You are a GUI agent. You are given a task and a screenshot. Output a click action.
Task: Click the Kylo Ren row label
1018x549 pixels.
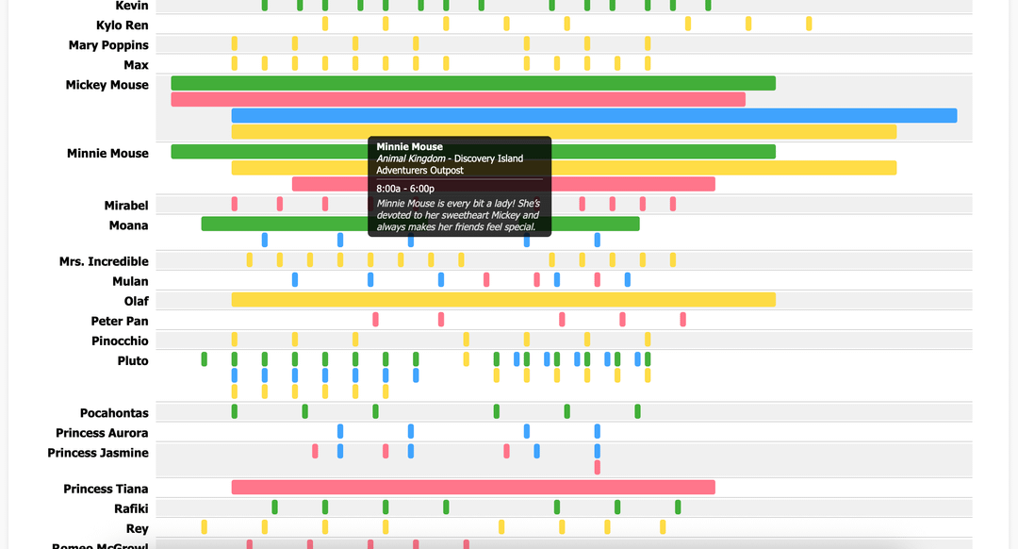pyautogui.click(x=122, y=25)
